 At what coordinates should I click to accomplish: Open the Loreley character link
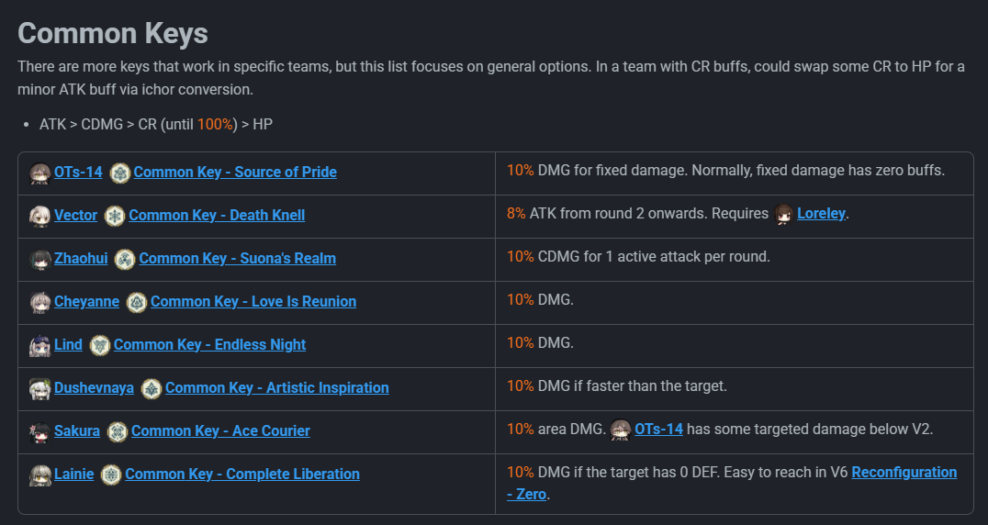pos(821,214)
